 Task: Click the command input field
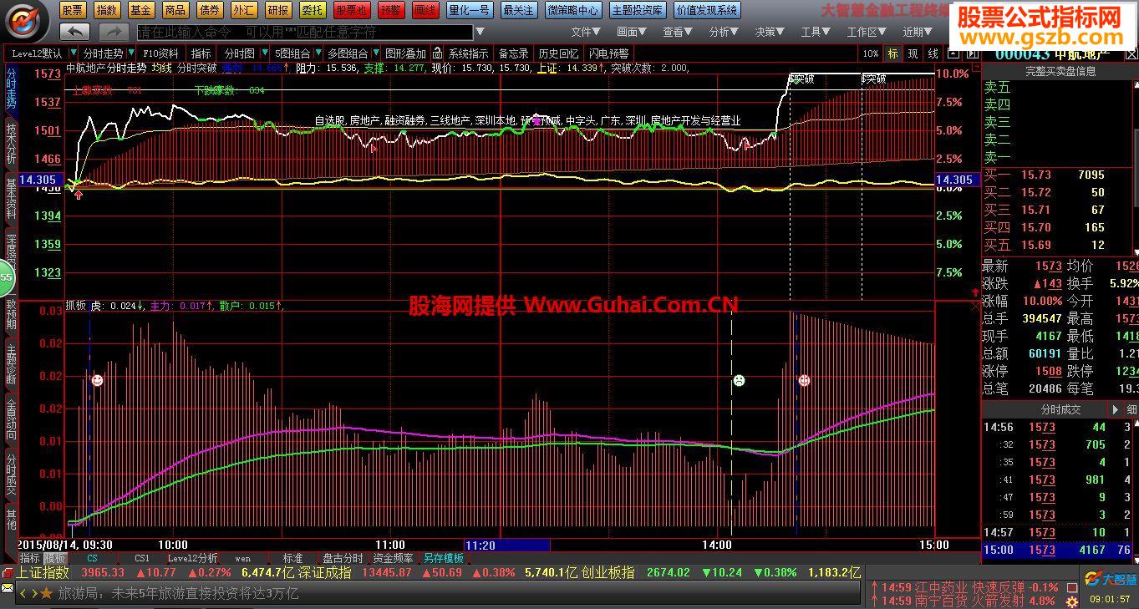[304, 32]
